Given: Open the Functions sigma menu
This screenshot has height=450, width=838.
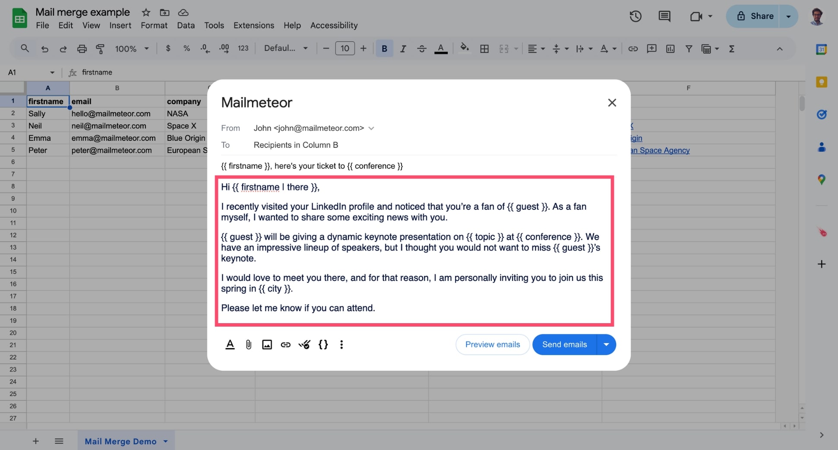Looking at the screenshot, I should pyautogui.click(x=732, y=49).
